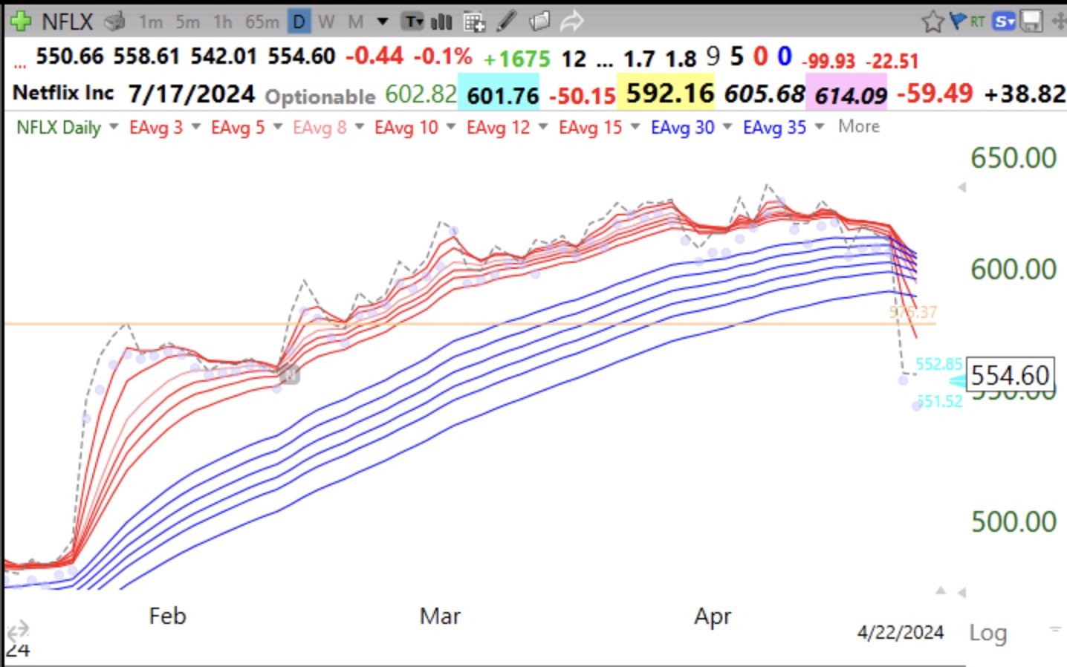This screenshot has width=1067, height=667.
Task: Open the news icon beside NFLX
Action: click(114, 22)
